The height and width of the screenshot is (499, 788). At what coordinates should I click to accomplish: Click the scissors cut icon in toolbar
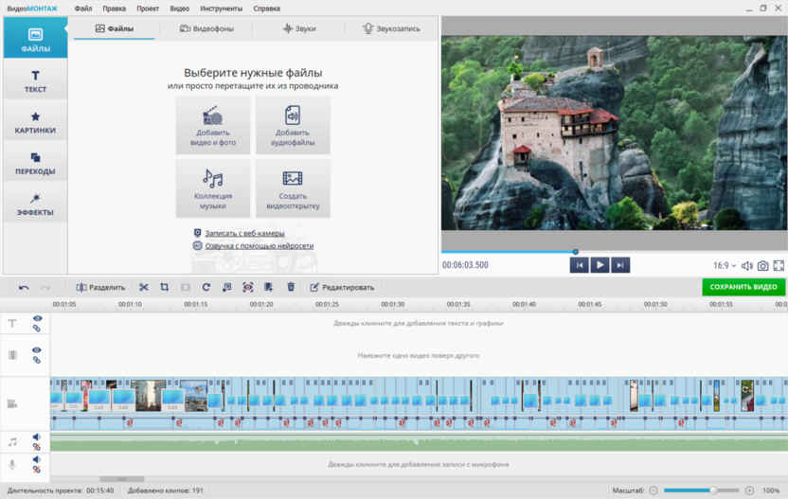[x=144, y=287]
